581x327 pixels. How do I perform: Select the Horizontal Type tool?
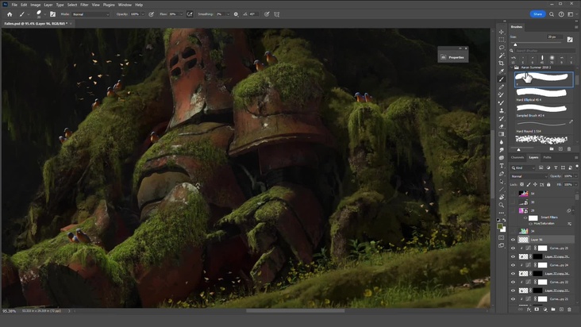click(x=502, y=166)
